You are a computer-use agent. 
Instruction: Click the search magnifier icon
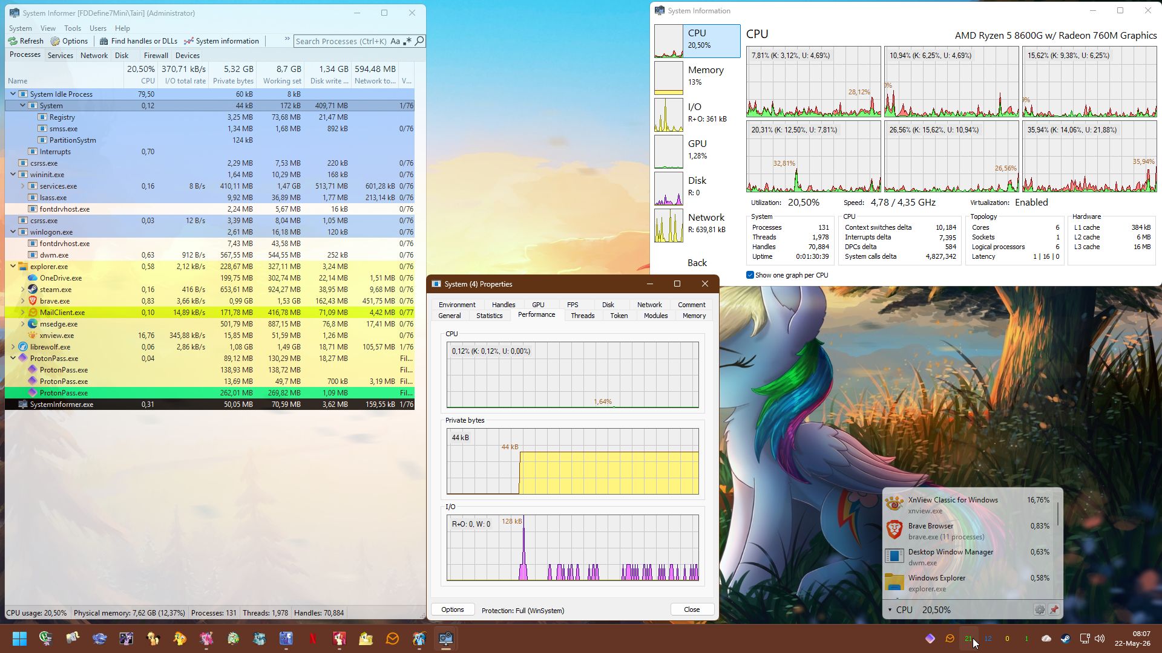419,41
